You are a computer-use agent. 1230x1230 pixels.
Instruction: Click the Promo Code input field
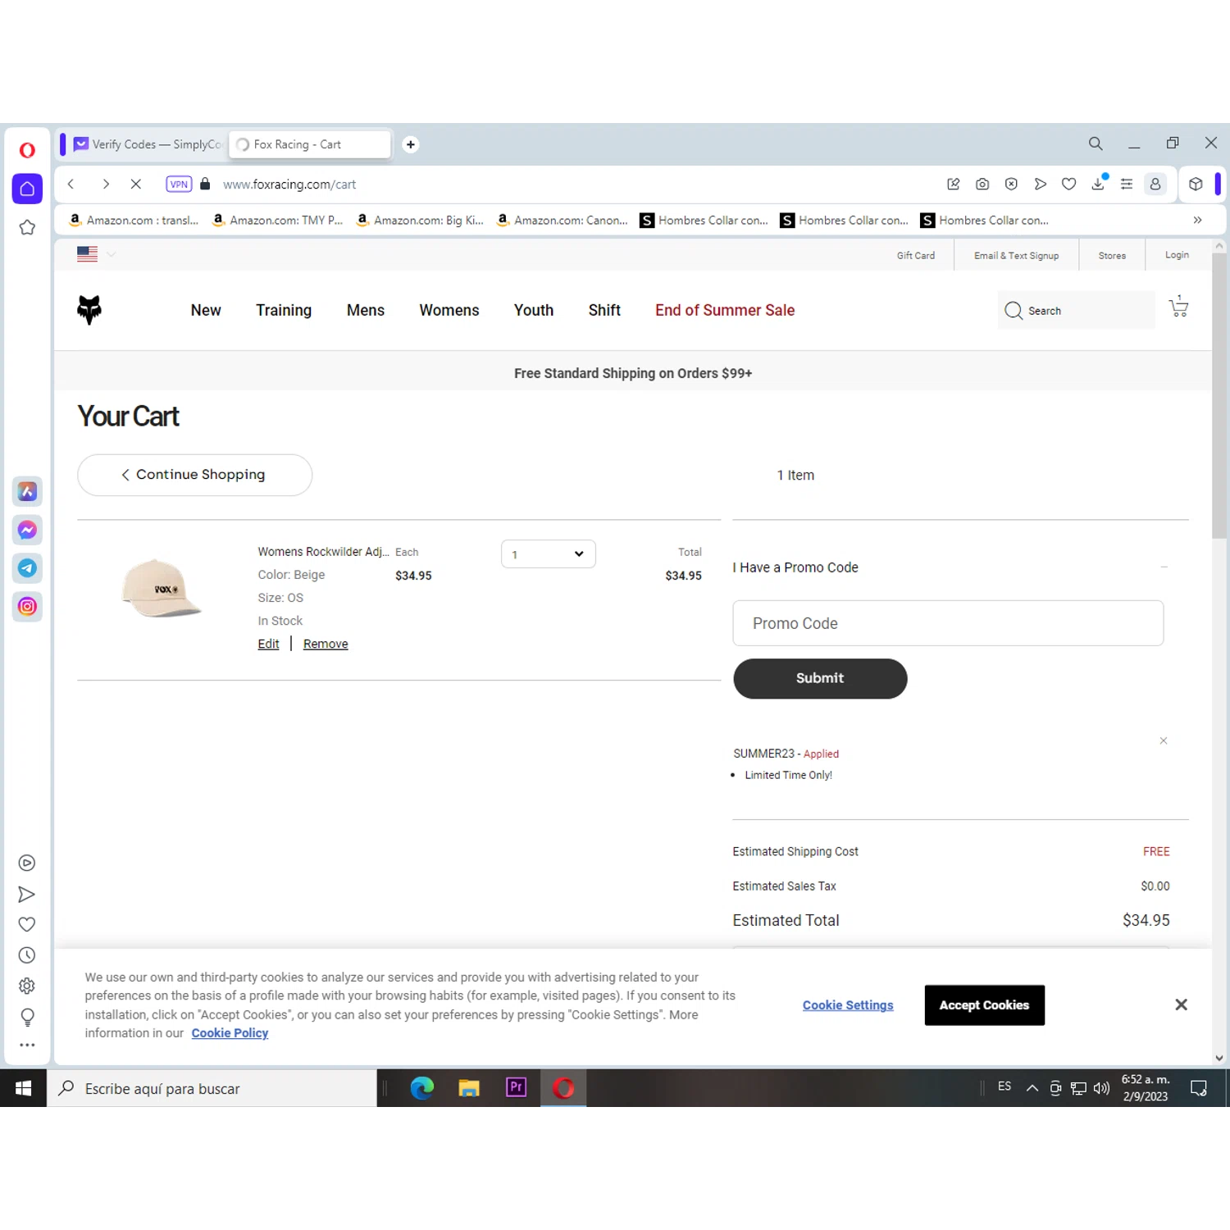click(948, 623)
